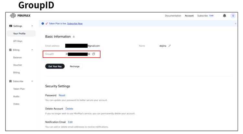Open the Video subscription page
243x134 pixels.
[x=16, y=104]
